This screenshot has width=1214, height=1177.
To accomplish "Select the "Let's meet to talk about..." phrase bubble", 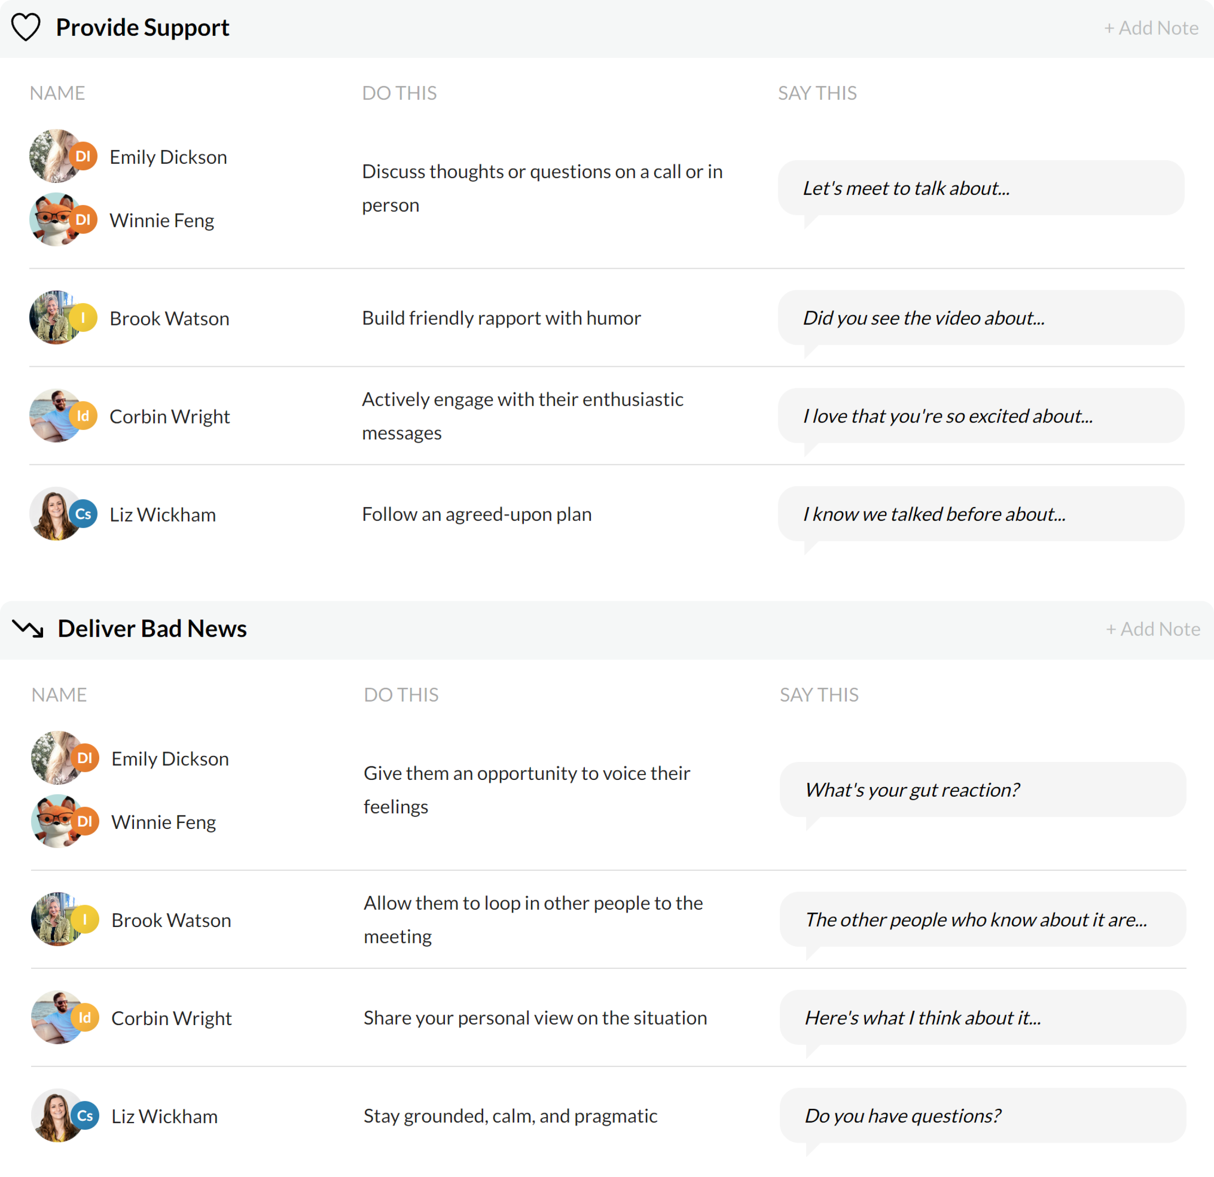I will click(980, 188).
